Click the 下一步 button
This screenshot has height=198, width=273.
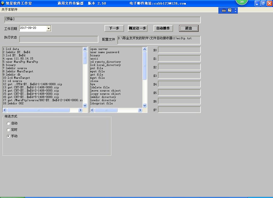pyautogui.click(x=114, y=28)
